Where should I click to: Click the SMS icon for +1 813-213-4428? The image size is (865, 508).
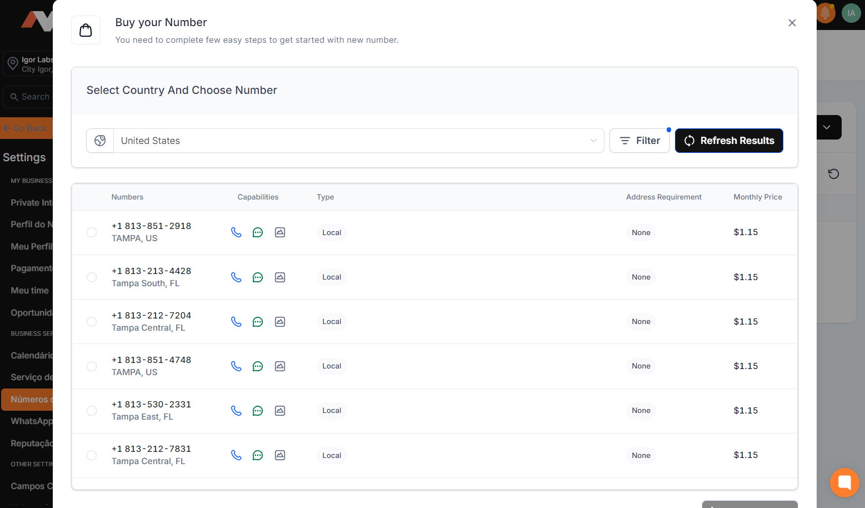click(258, 277)
